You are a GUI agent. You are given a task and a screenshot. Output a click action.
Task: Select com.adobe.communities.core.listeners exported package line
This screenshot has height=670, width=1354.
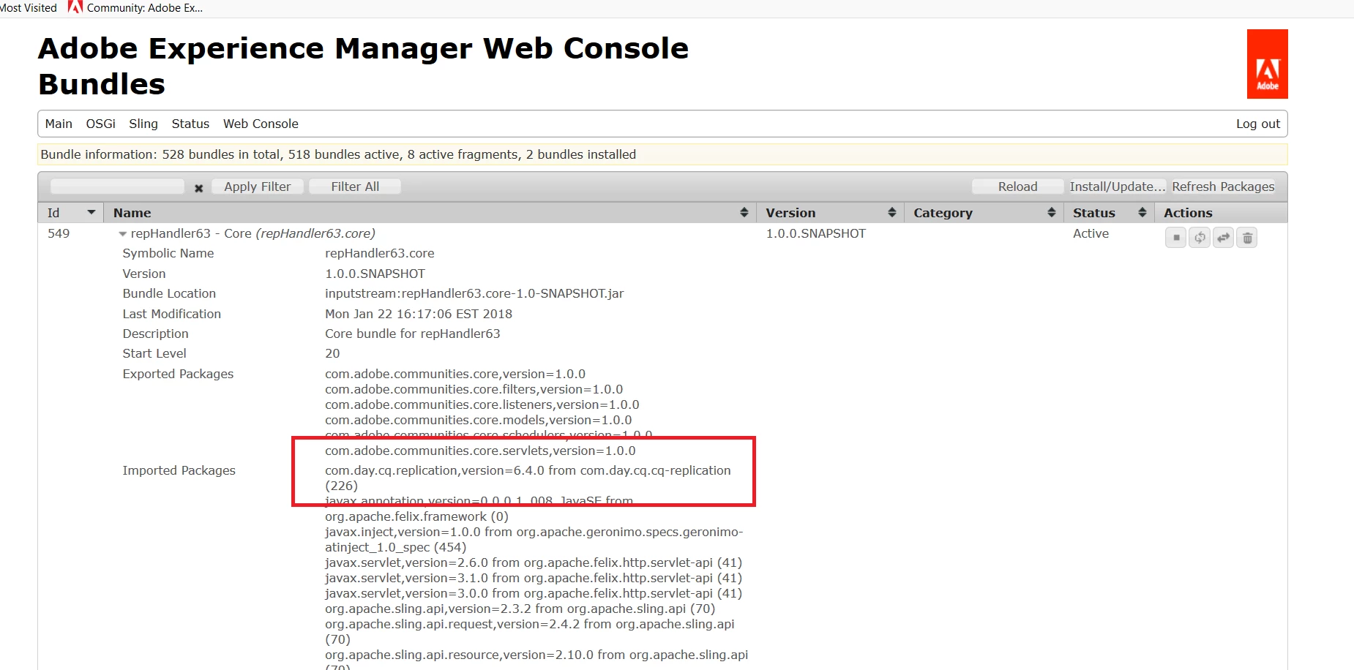[482, 404]
